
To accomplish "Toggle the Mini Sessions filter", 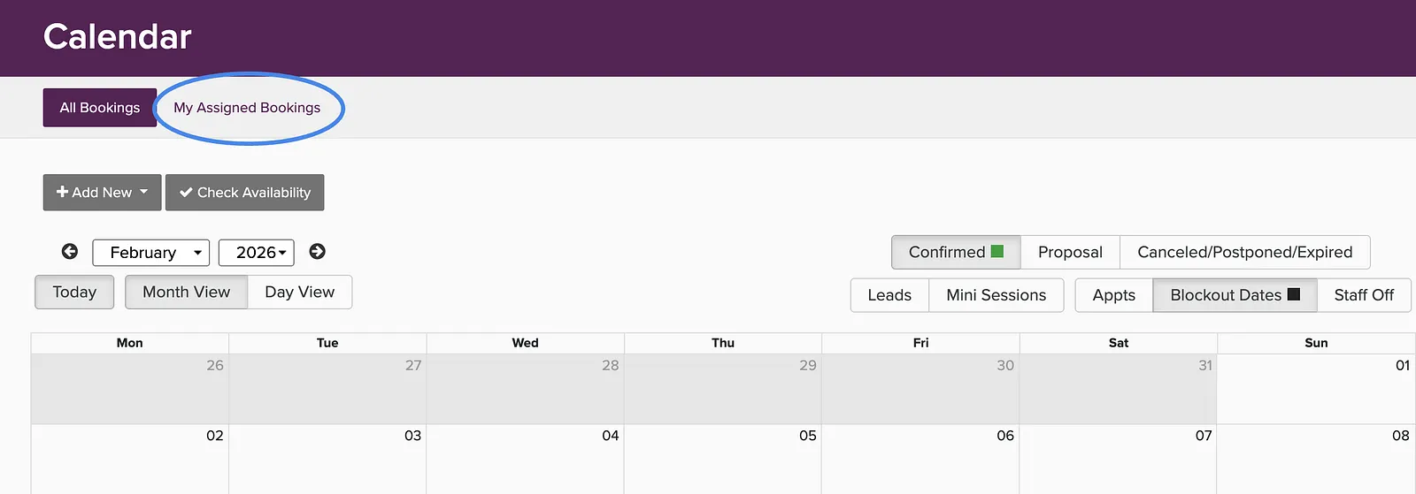I will point(996,295).
